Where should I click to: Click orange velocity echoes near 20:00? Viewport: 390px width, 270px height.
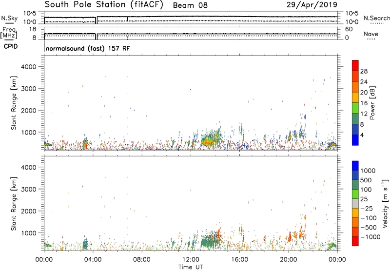click(290, 237)
